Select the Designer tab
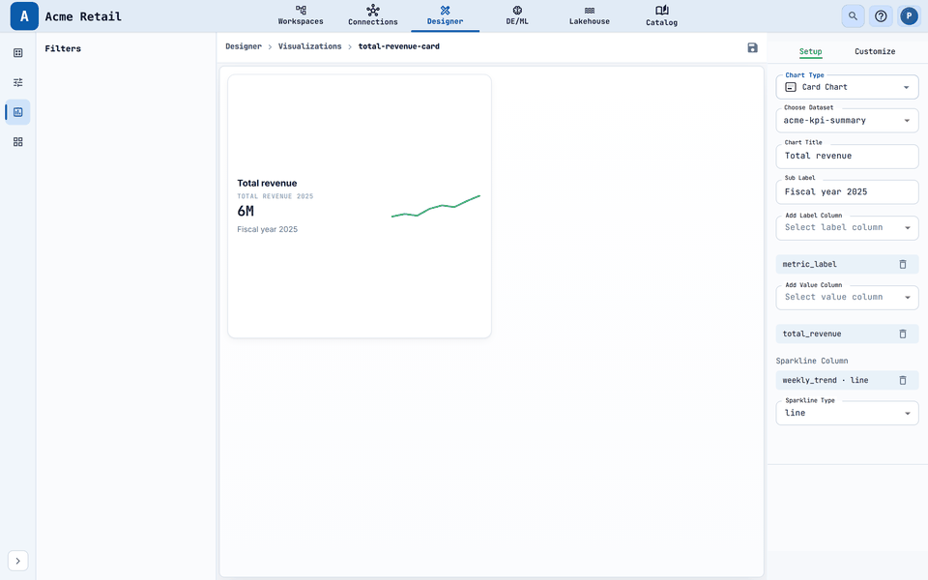This screenshot has width=928, height=580. [x=445, y=15]
